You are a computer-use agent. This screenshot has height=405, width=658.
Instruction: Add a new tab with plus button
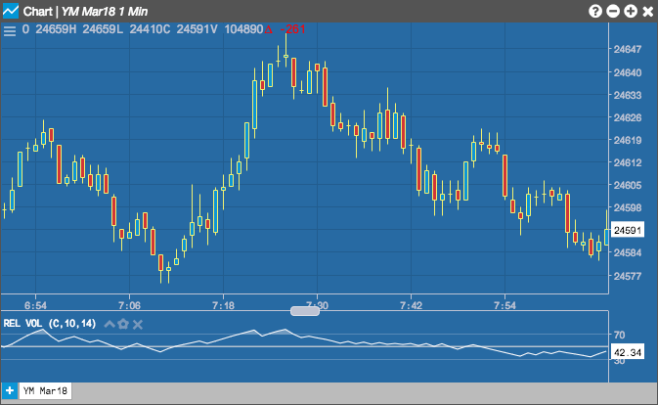point(9,390)
